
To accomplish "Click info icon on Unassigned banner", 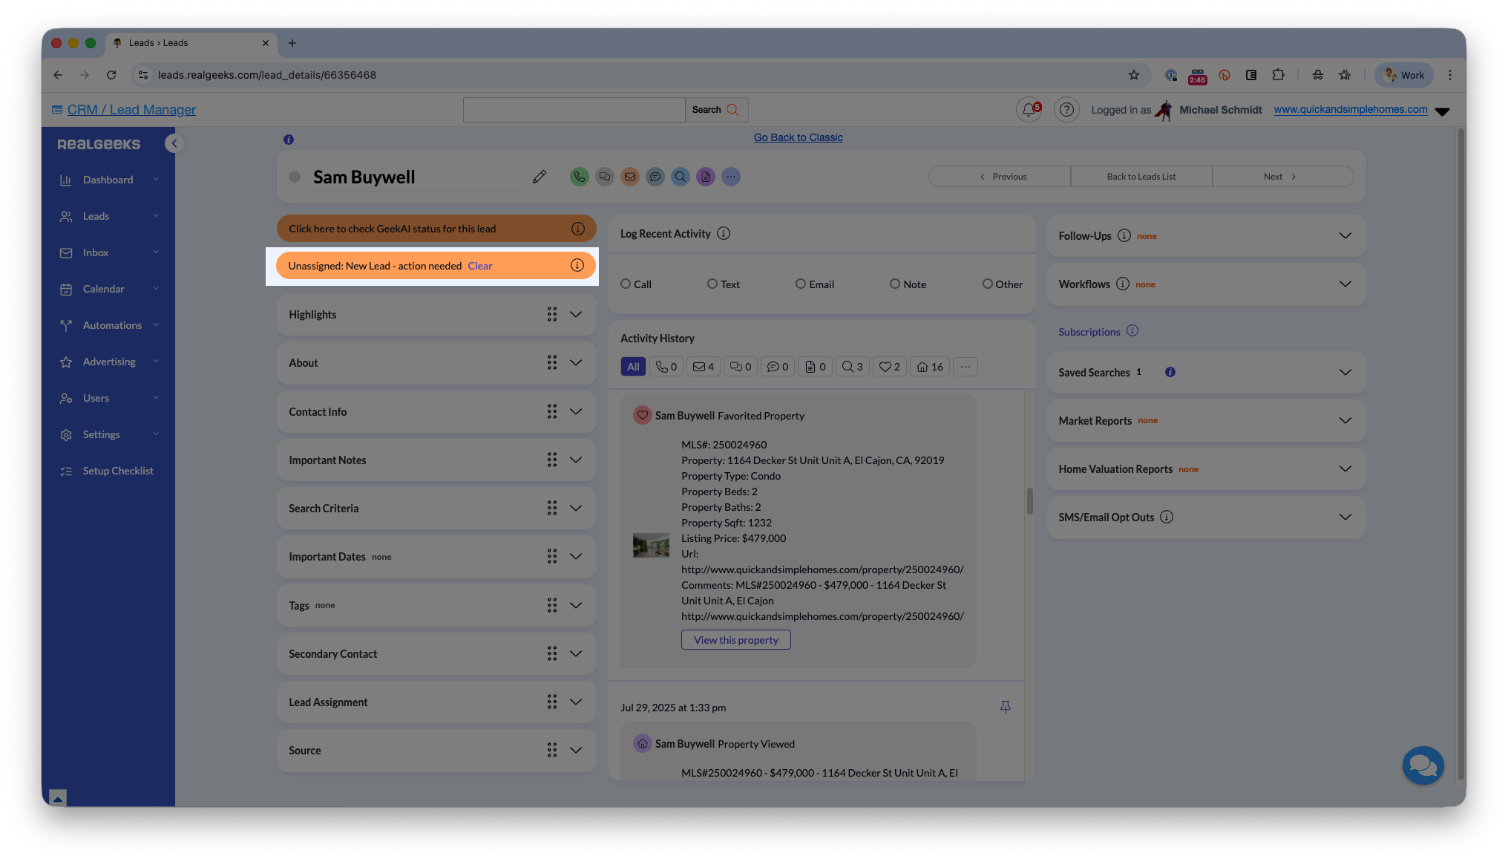I will (x=577, y=266).
